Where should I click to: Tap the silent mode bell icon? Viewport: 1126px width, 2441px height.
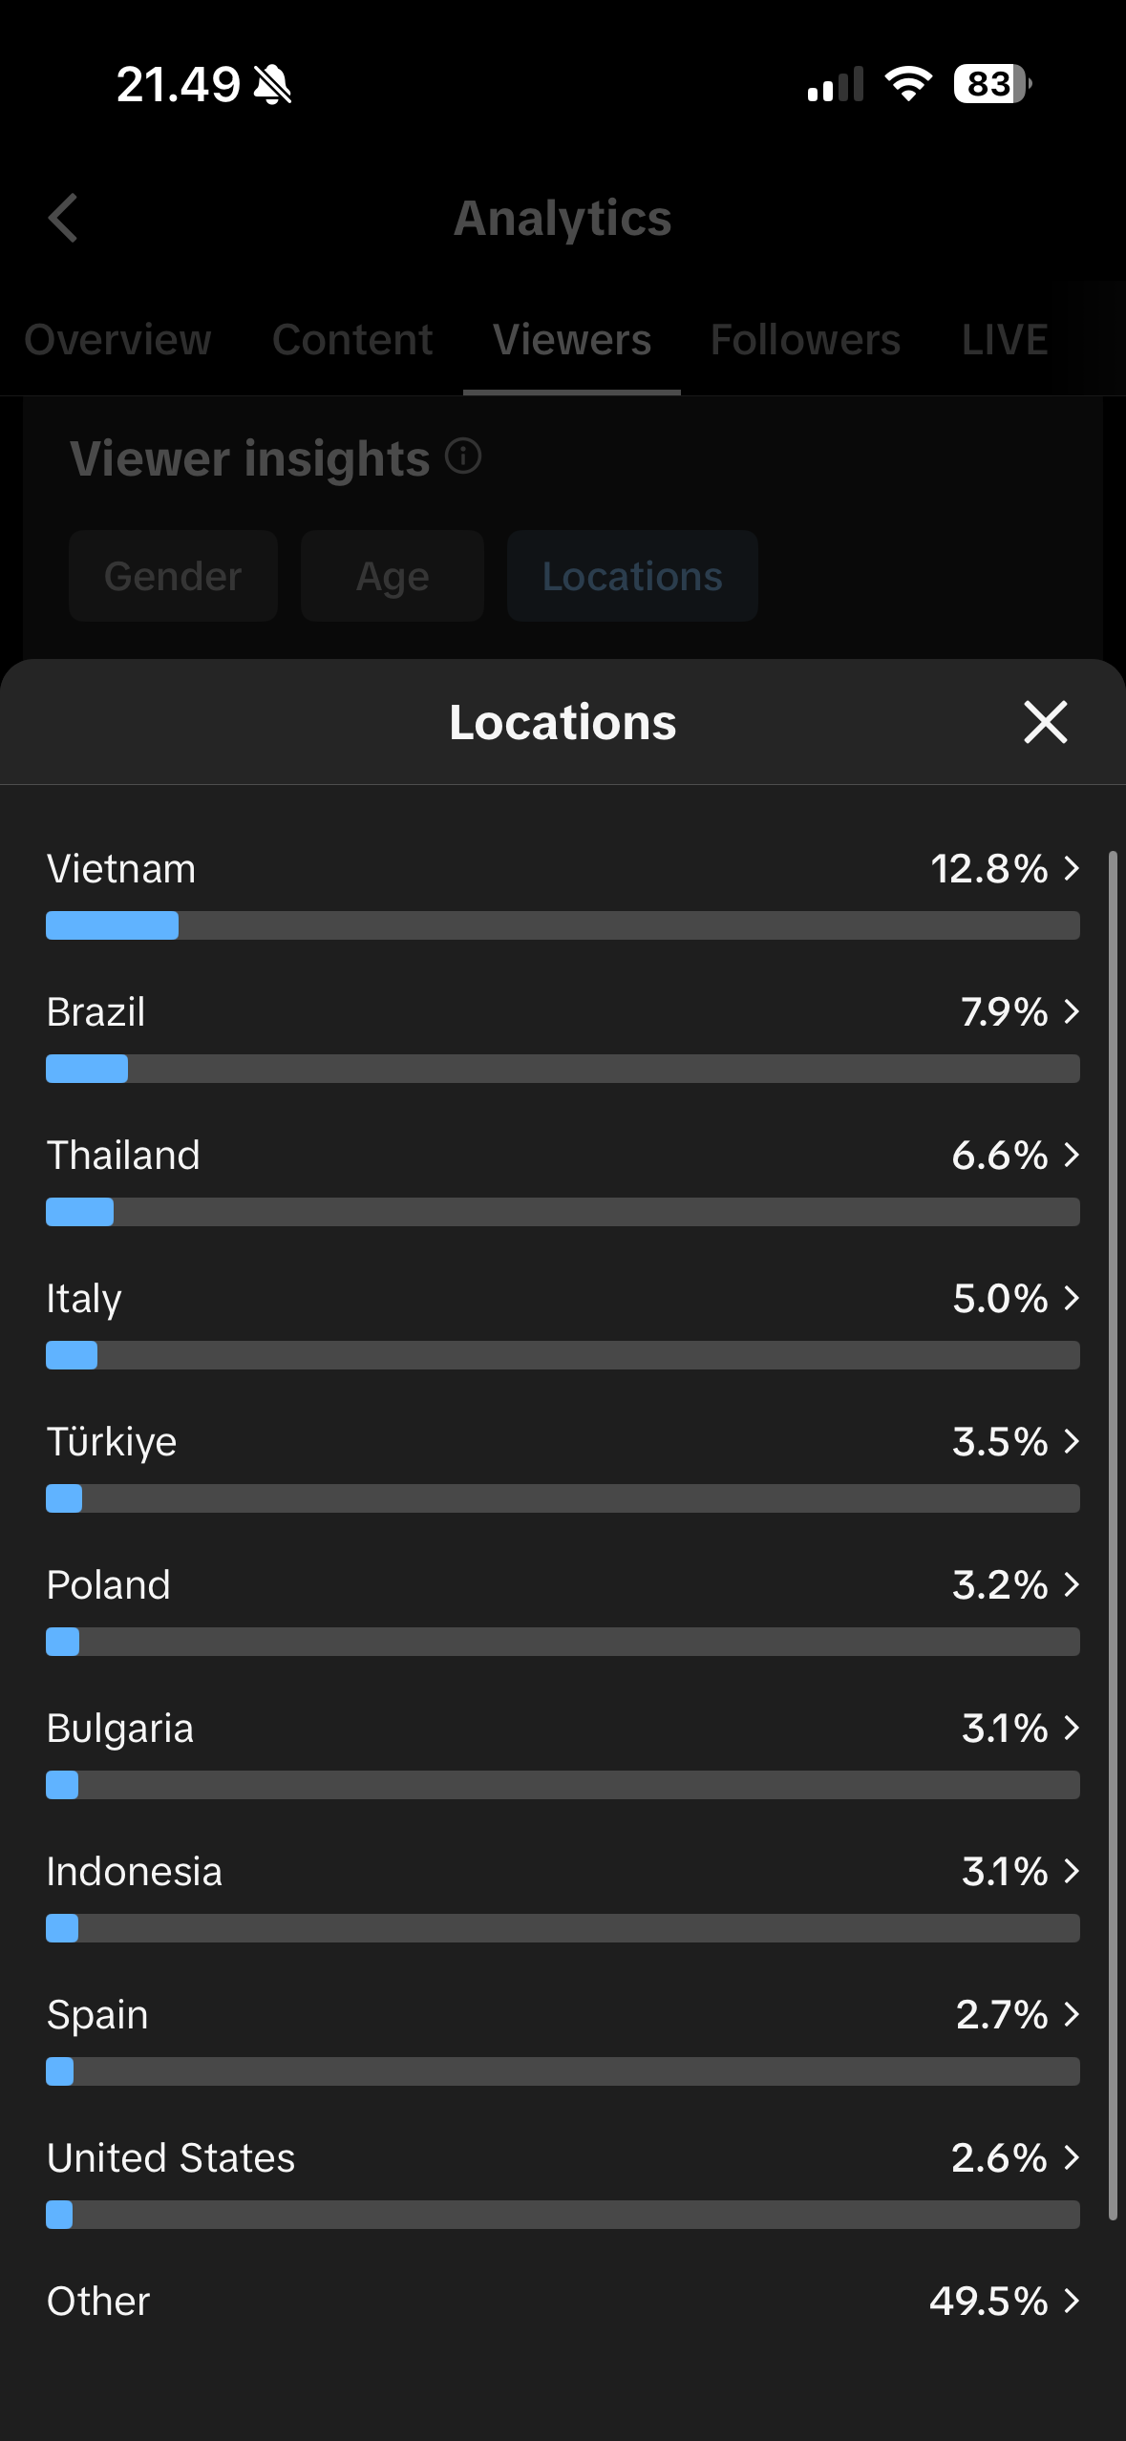(x=272, y=85)
